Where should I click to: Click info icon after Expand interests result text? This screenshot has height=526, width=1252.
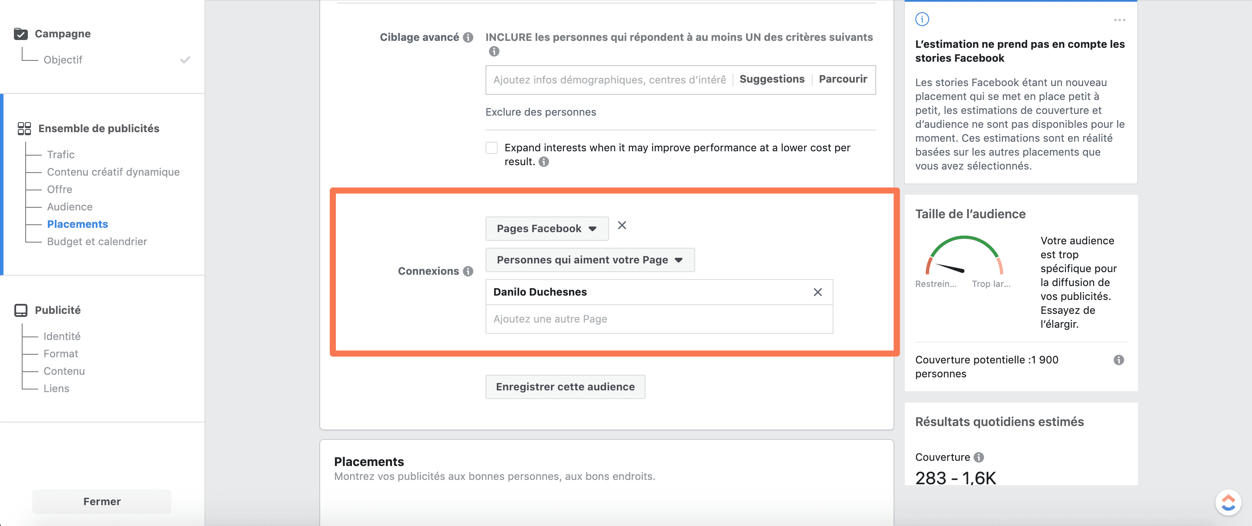click(544, 162)
